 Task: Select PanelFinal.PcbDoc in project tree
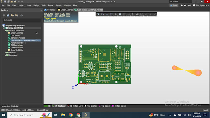point(18,43)
